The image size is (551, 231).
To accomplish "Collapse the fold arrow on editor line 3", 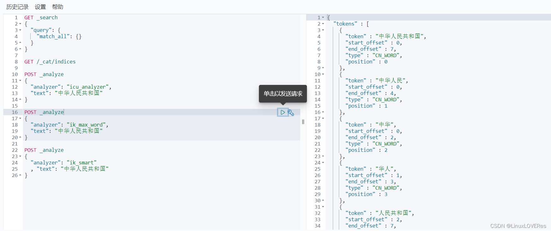I will (x=20, y=30).
